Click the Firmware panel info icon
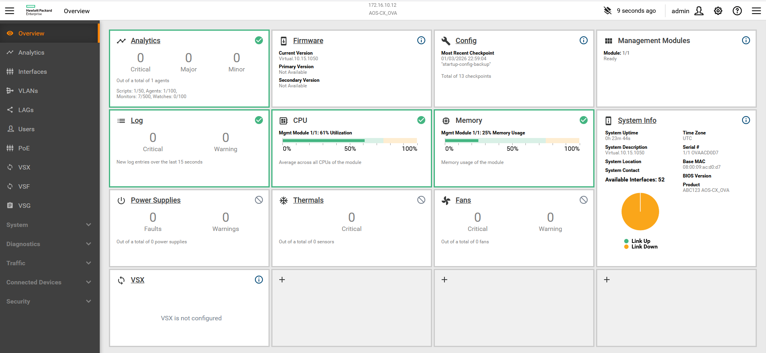This screenshot has height=353, width=766. tap(421, 40)
